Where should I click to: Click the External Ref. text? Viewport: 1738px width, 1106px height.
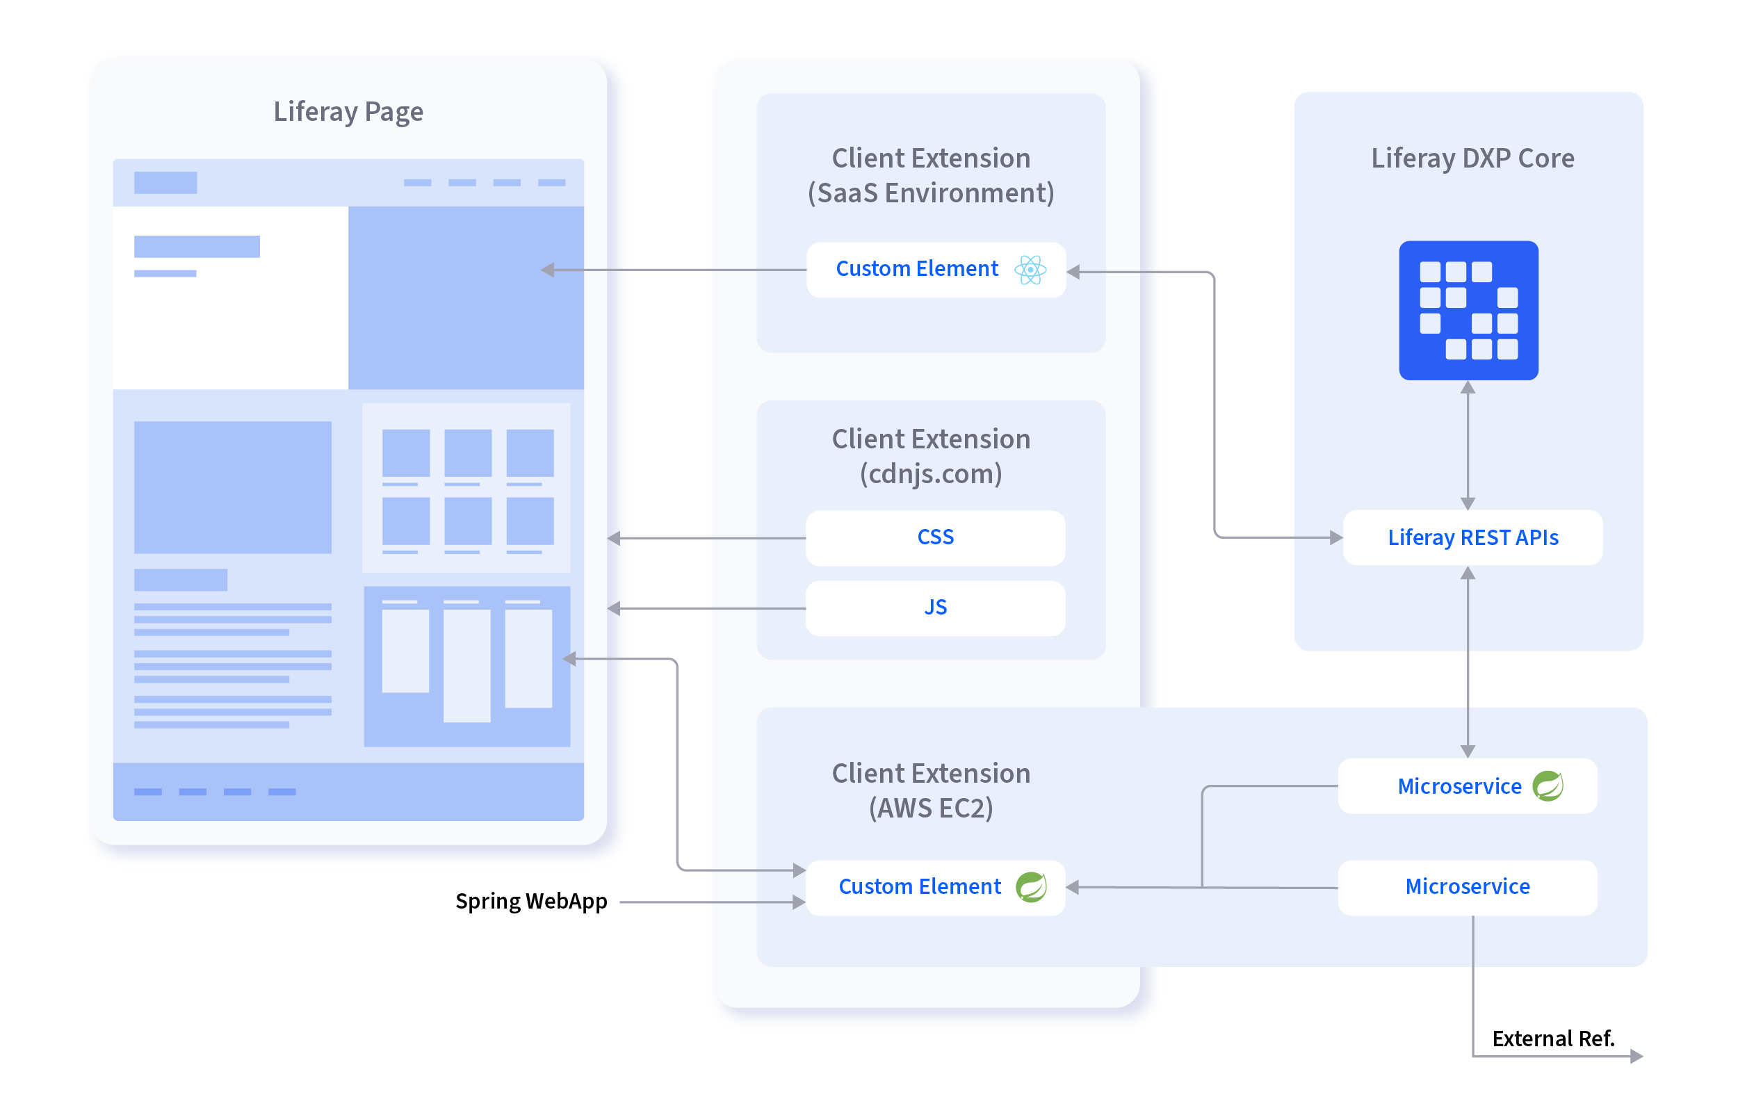[x=1553, y=1039]
